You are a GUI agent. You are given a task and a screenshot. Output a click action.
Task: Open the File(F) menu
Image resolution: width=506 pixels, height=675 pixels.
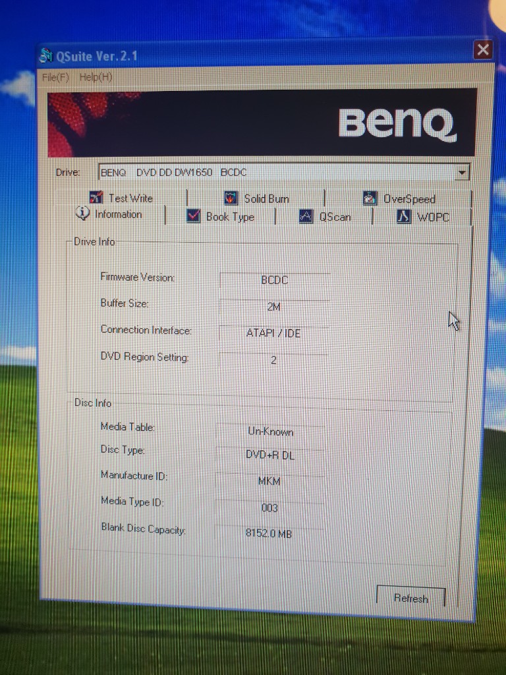[x=55, y=78]
